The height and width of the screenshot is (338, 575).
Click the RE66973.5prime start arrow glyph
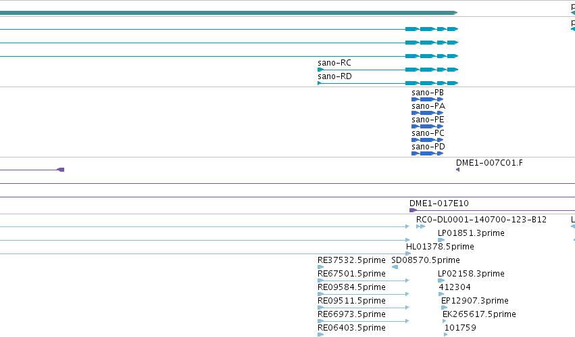pos(320,322)
